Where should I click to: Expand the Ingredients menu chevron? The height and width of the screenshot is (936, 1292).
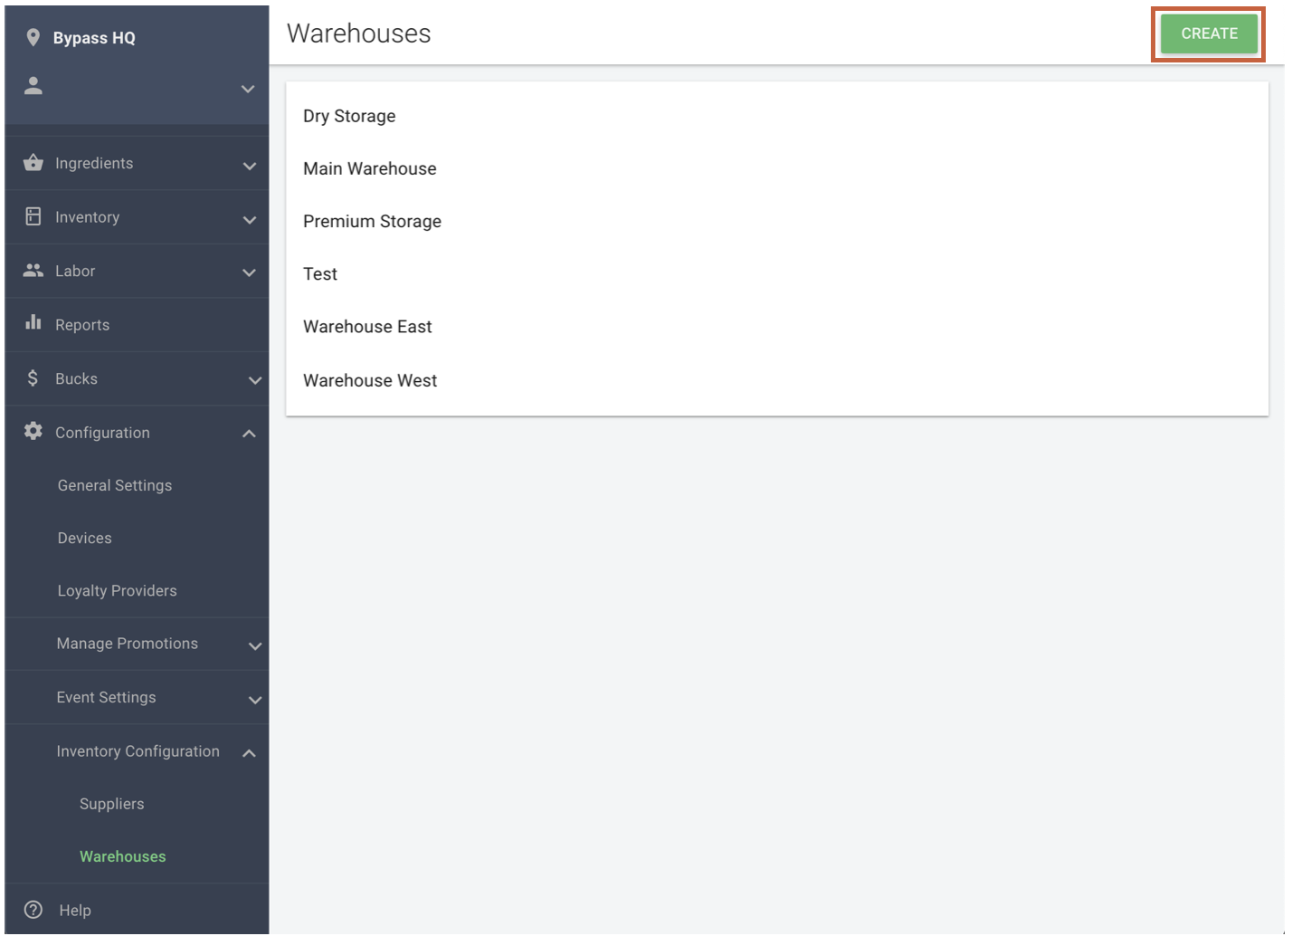click(250, 166)
